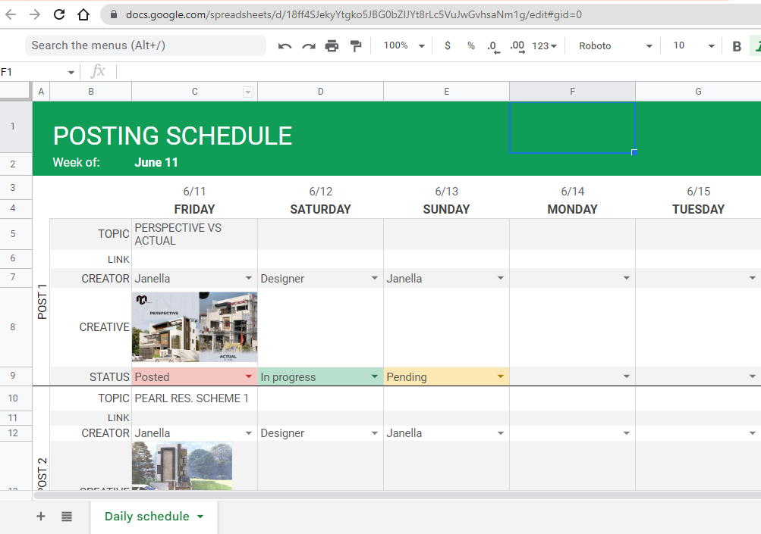Click the Decrease decimal places icon
The height and width of the screenshot is (534, 761).
pos(493,46)
